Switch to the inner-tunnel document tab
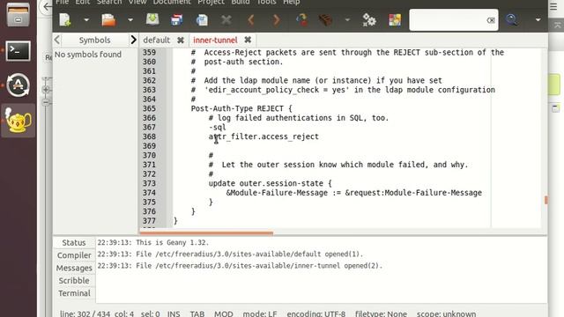 pyautogui.click(x=215, y=40)
